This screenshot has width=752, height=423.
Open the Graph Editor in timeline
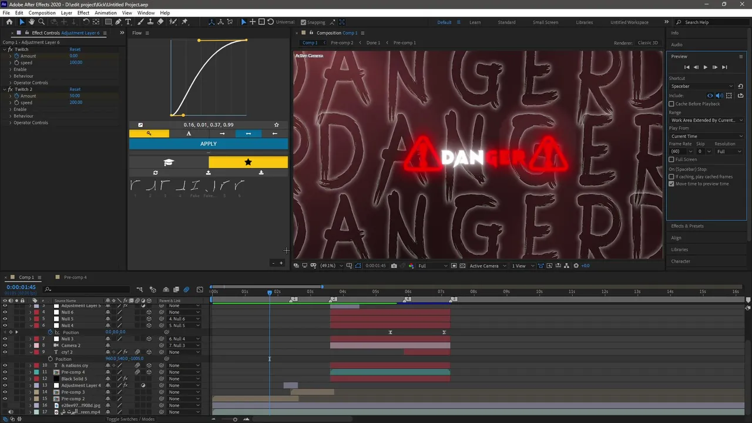[x=200, y=289]
